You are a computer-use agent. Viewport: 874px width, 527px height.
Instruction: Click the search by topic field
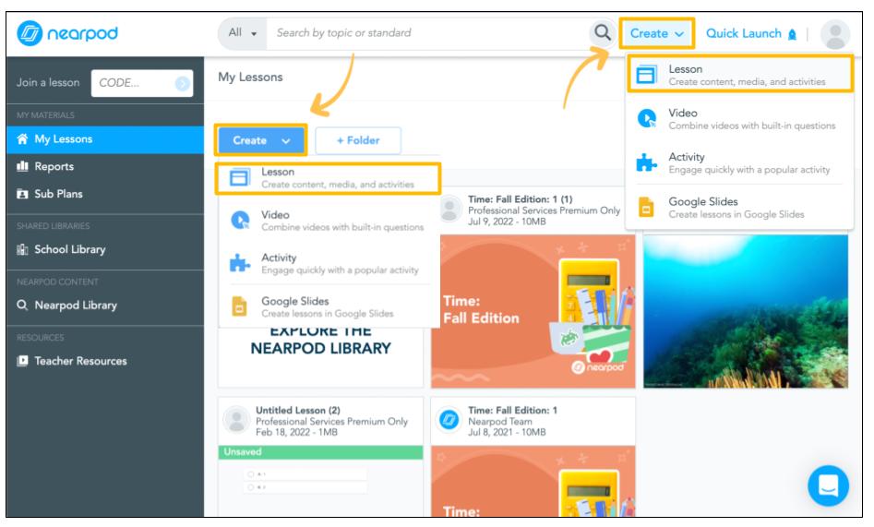tap(425, 33)
